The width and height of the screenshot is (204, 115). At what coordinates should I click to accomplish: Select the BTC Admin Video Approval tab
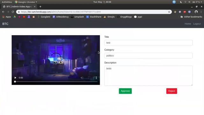coord(19,6)
